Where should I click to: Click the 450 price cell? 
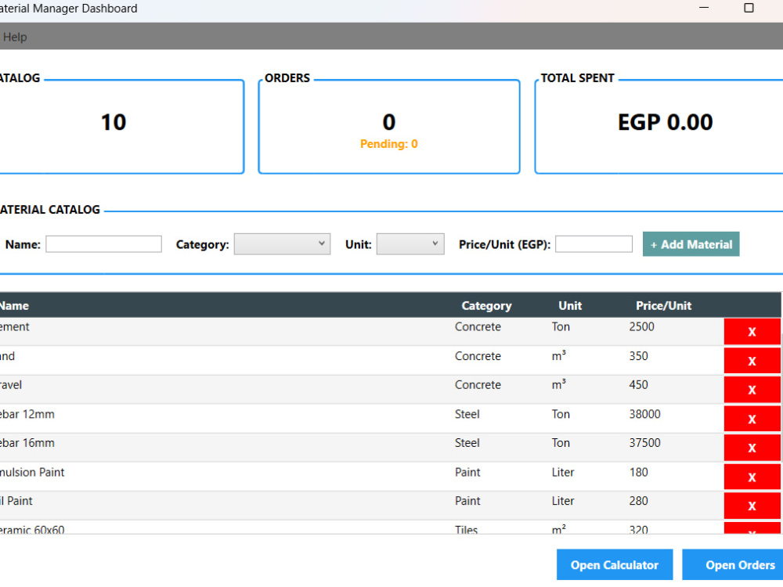pyautogui.click(x=639, y=385)
